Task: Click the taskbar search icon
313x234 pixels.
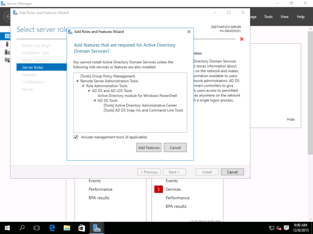Action: 22,228
